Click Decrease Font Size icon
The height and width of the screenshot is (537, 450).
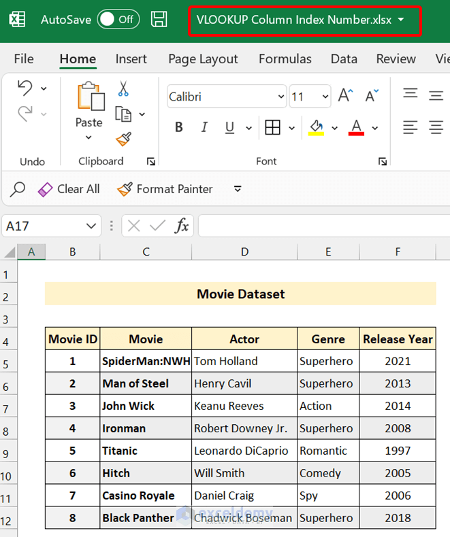click(372, 96)
